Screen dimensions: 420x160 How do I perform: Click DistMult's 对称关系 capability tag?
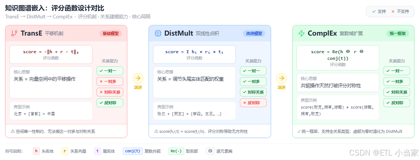[253, 92]
